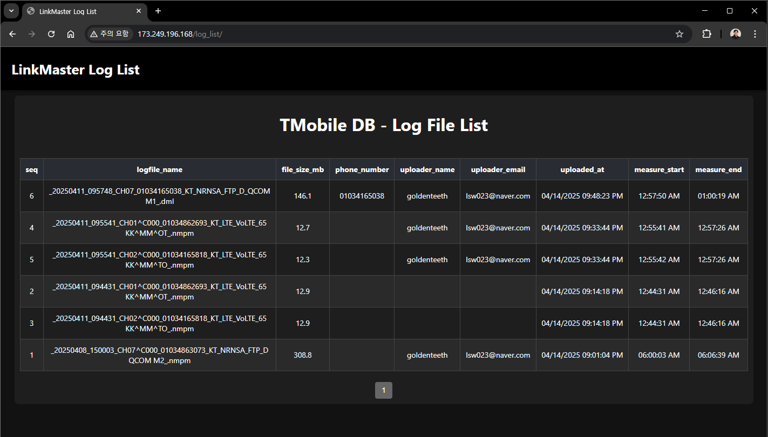Open a new browser tab
This screenshot has height=437, width=768.
coord(158,11)
